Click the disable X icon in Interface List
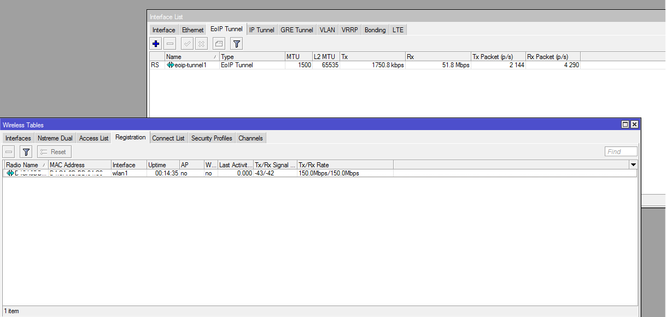The width and height of the screenshot is (666, 317). point(201,44)
